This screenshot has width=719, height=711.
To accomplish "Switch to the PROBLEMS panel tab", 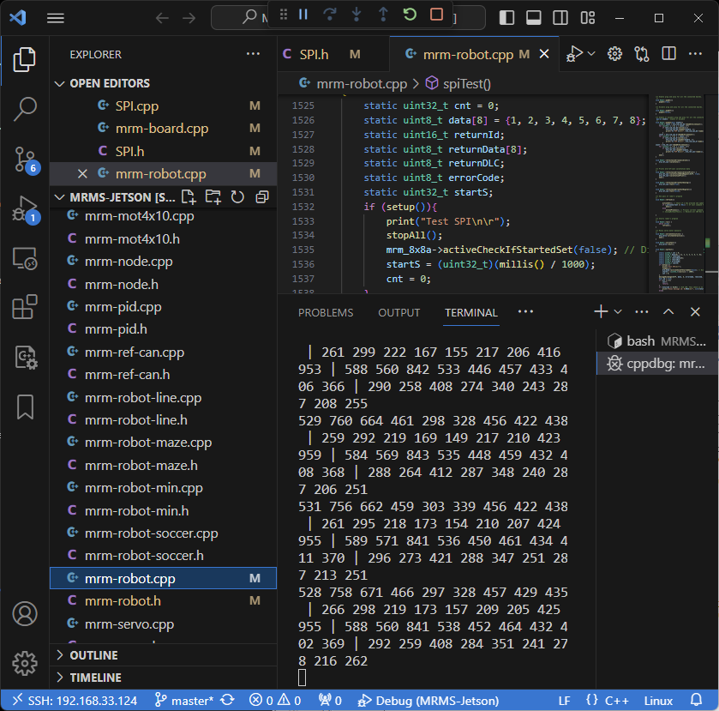I will 326,313.
